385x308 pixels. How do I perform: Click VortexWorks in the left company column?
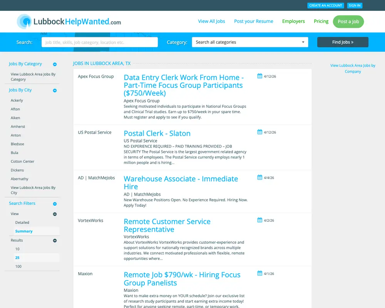click(90, 221)
